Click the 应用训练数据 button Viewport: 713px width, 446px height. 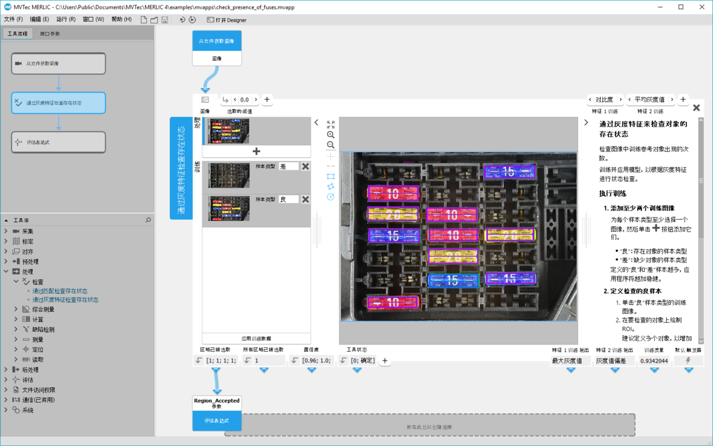pos(256,339)
